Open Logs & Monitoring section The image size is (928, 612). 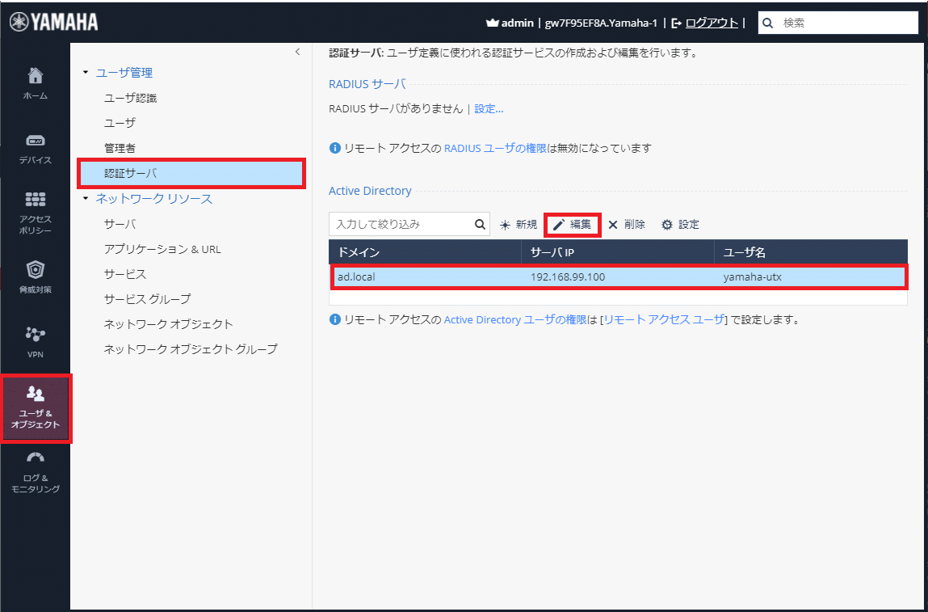(x=35, y=471)
